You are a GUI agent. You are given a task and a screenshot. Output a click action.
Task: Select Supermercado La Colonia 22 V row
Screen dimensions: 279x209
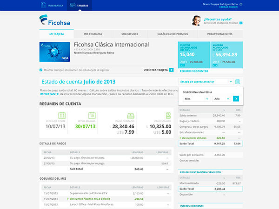click(106, 193)
